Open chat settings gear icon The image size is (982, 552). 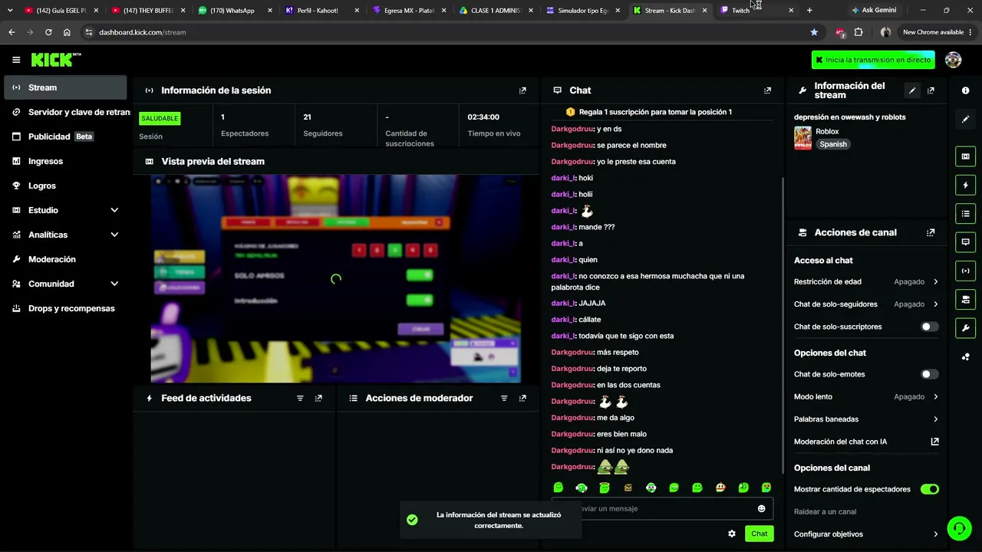[x=732, y=534]
